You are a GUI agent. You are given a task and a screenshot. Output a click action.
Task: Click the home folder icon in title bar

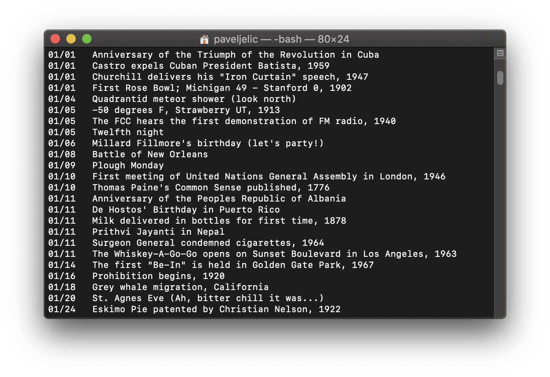tap(204, 39)
